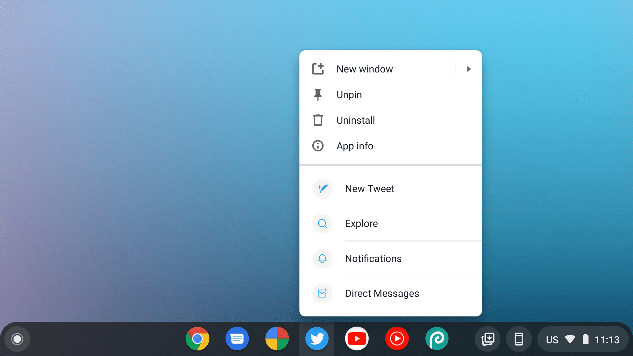This screenshot has height=356, width=633.
Task: Click Uninstall in context menu
Action: pyautogui.click(x=356, y=120)
